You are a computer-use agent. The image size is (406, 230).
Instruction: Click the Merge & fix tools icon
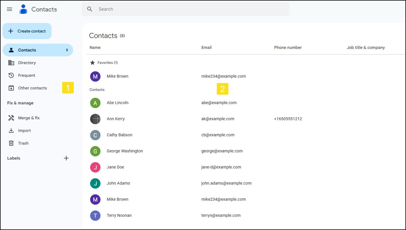tap(11, 118)
